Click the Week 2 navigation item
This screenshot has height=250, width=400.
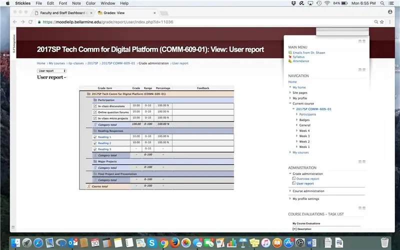(x=304, y=141)
